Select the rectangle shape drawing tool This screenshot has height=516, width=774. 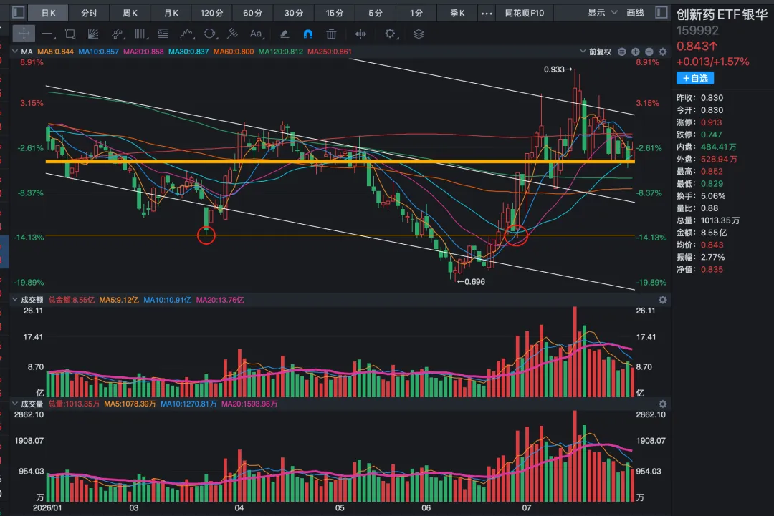pos(70,34)
